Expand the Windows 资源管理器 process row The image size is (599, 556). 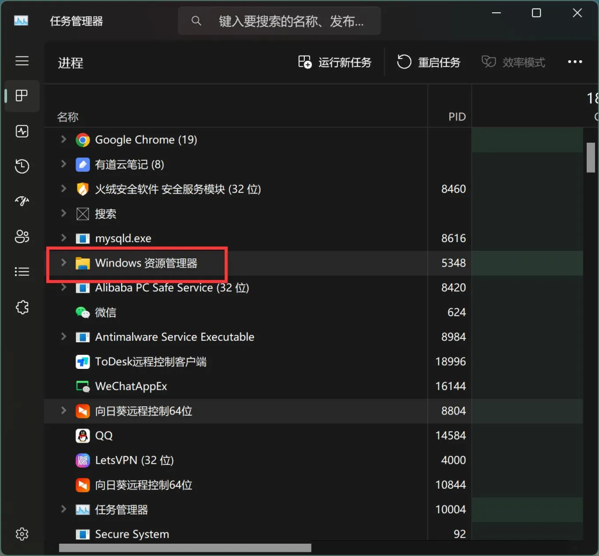[x=63, y=263]
